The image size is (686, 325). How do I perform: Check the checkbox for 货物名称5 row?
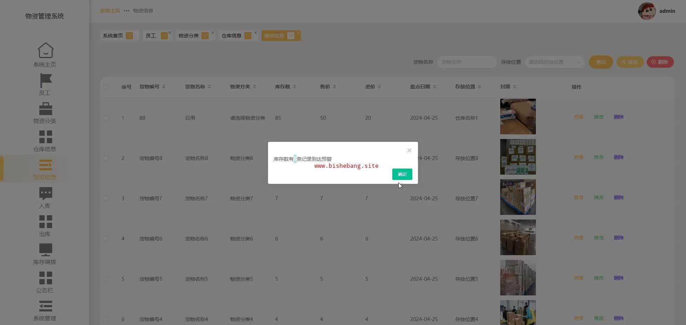[106, 279]
